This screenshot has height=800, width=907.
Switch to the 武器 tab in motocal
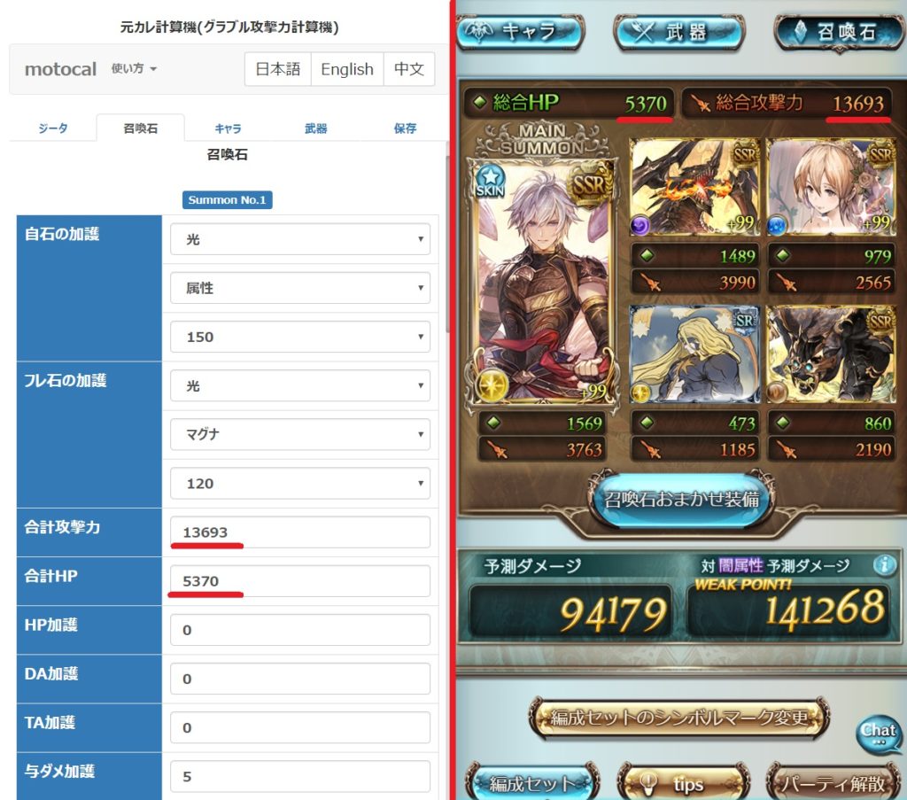tap(316, 128)
